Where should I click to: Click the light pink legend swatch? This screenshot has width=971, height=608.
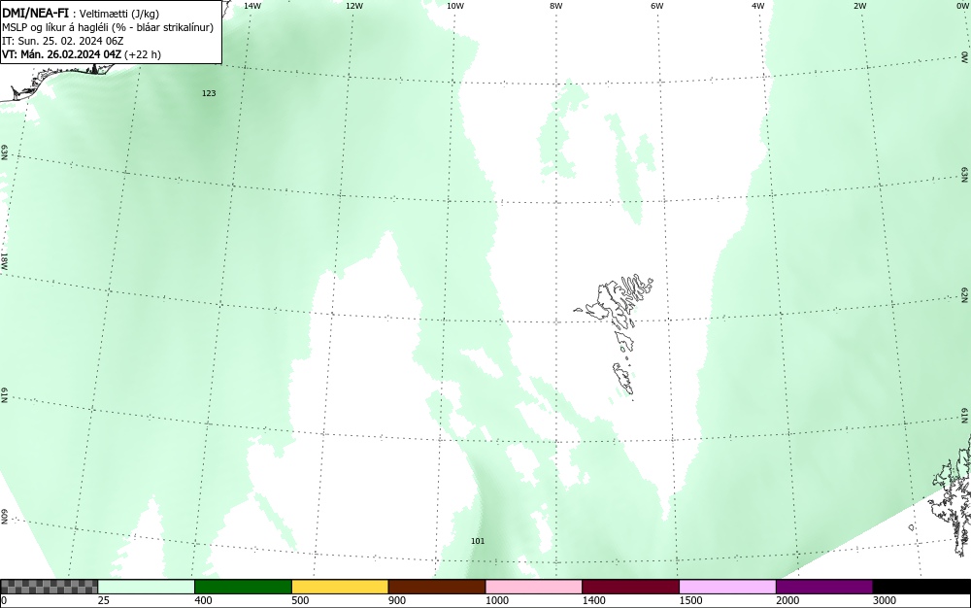[534, 587]
